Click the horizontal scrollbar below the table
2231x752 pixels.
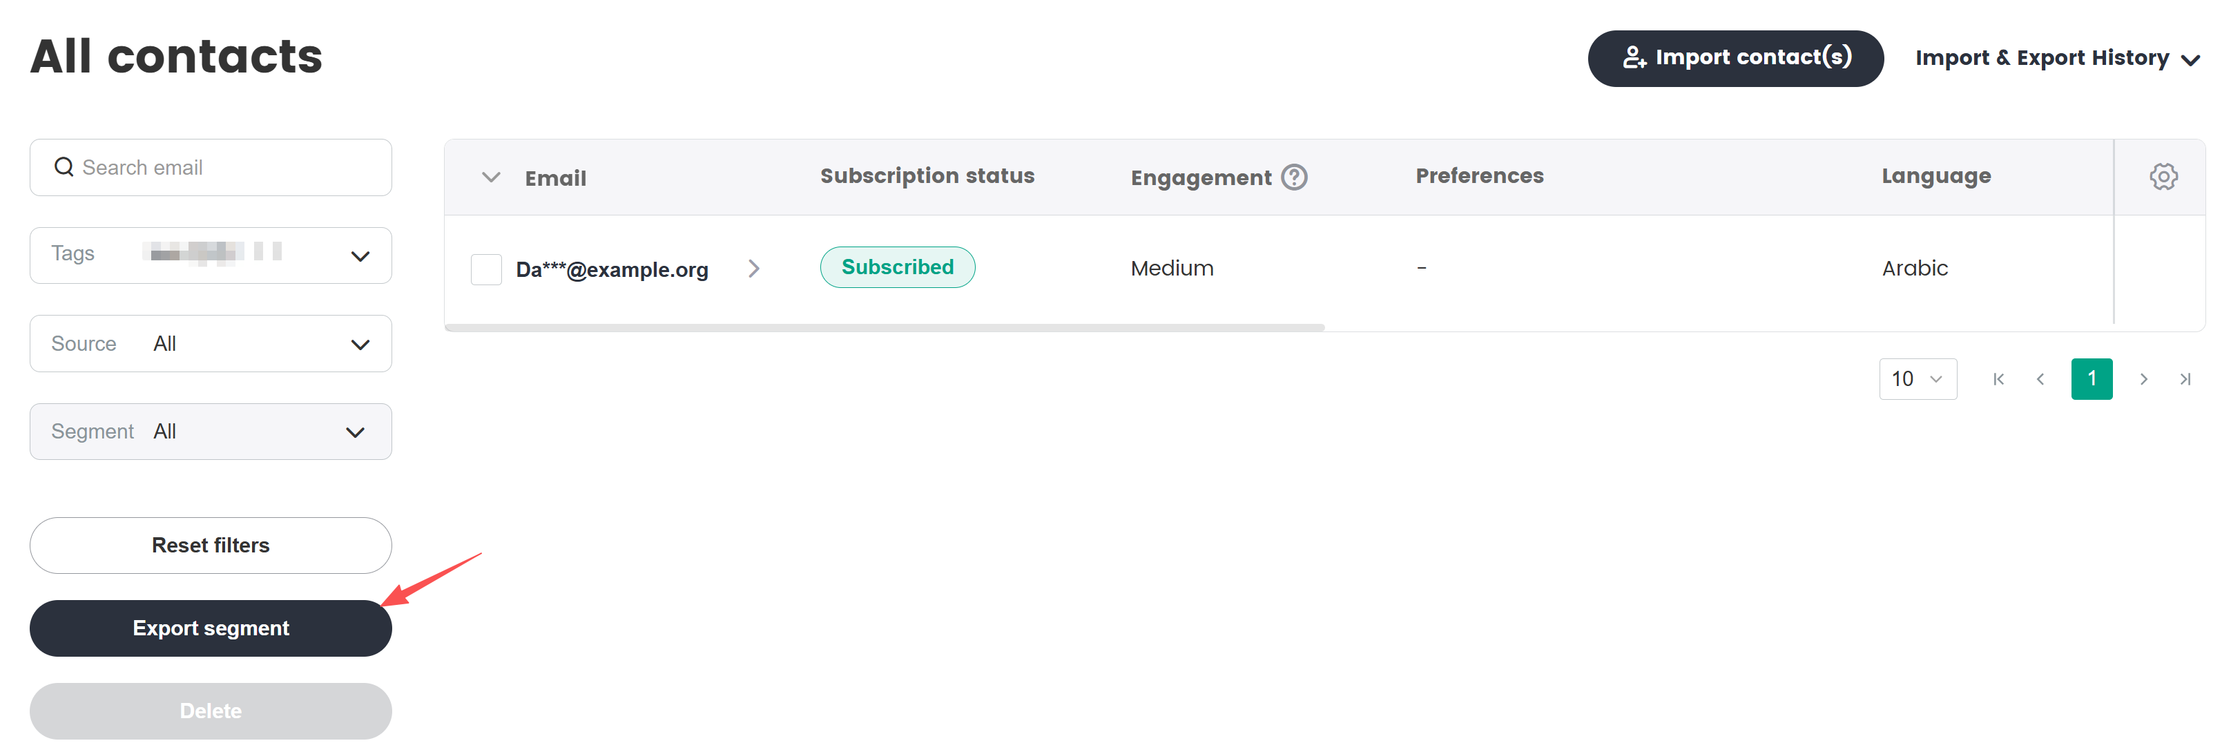[883, 327]
